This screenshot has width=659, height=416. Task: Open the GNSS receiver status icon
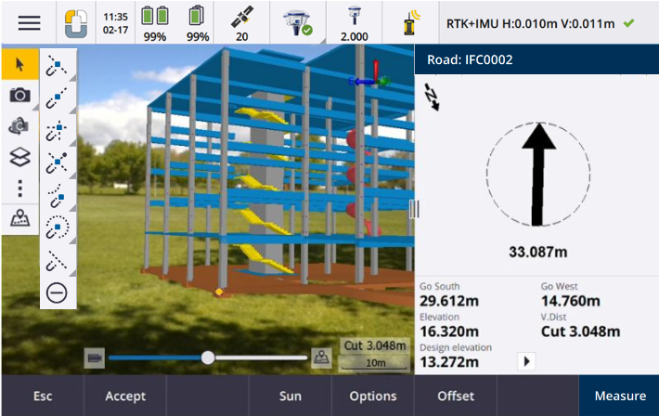[x=299, y=22]
